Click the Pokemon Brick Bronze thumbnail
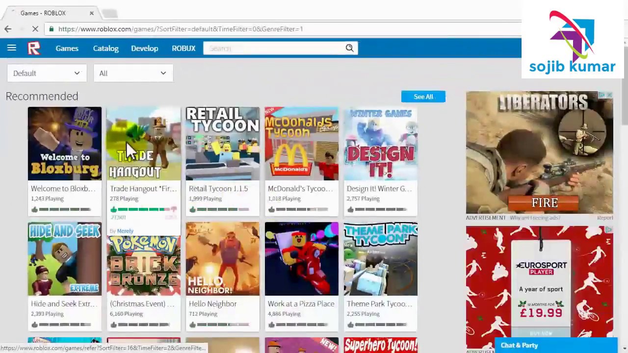Screen dimensions: 628x353 [x=144, y=266]
